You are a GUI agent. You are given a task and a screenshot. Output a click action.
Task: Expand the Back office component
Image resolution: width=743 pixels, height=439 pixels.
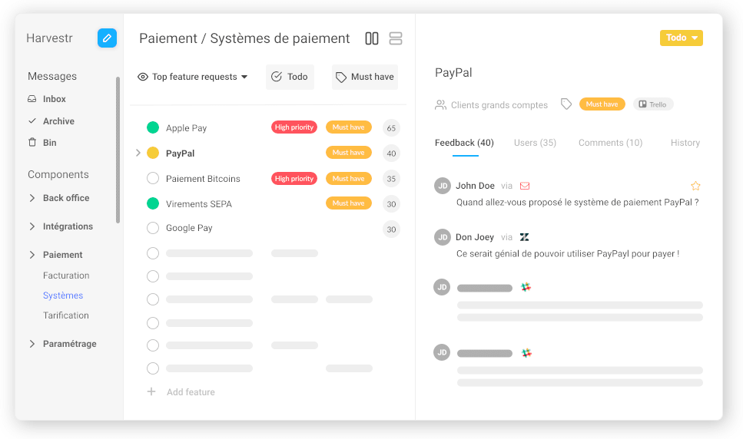32,198
